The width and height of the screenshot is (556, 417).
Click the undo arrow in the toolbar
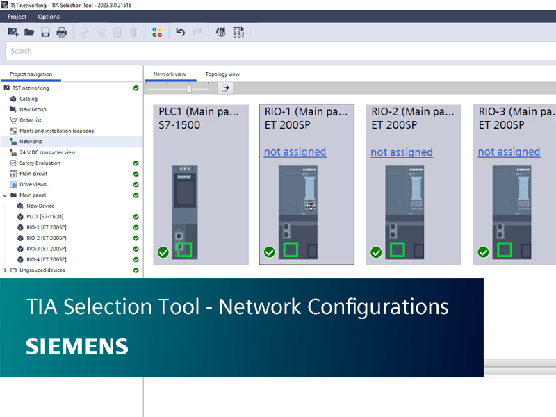[181, 32]
